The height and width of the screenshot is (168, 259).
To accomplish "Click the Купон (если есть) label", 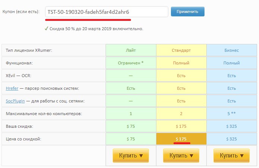I will (x=21, y=12).
